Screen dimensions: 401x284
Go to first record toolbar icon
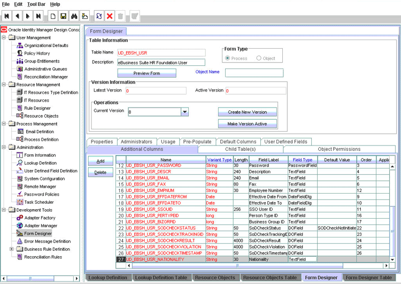[7, 17]
